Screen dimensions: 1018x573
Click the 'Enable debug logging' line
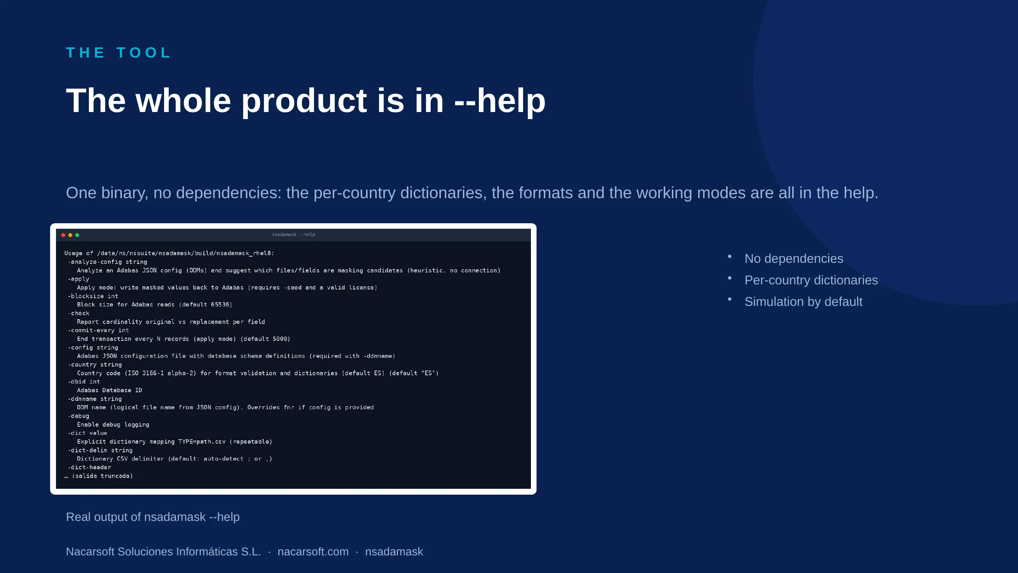[113, 425]
